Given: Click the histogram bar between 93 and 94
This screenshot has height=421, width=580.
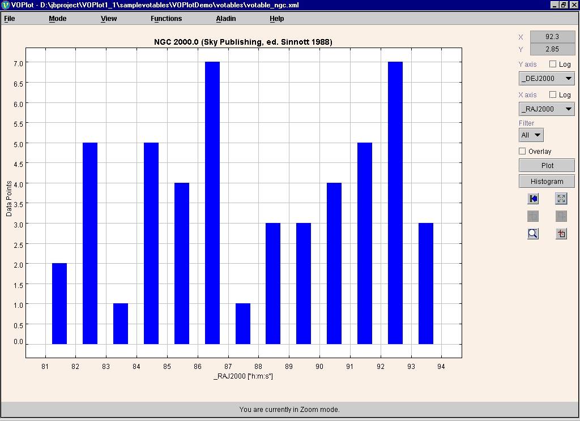Looking at the screenshot, I should pyautogui.click(x=426, y=283).
